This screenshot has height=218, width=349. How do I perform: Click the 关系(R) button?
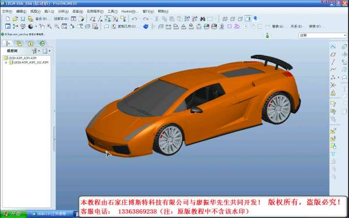point(296,26)
